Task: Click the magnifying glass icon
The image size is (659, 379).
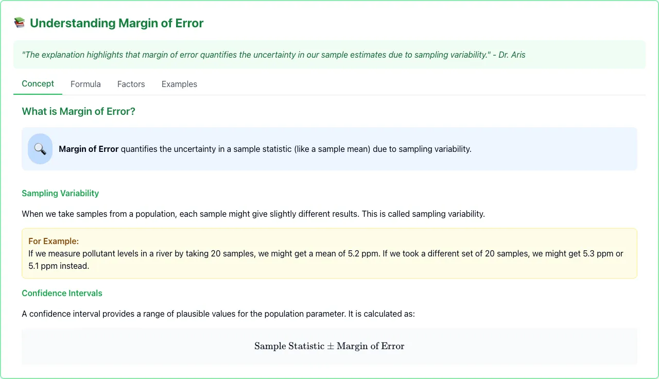Action: pos(40,149)
